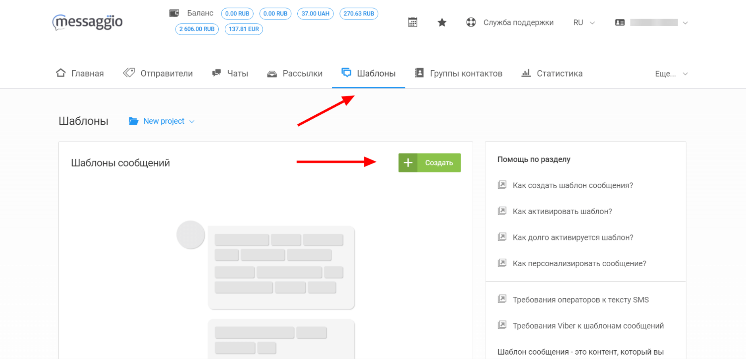Image resolution: width=746 pixels, height=359 pixels.
Task: Click the template icon beside Шаблоны
Action: click(x=346, y=73)
